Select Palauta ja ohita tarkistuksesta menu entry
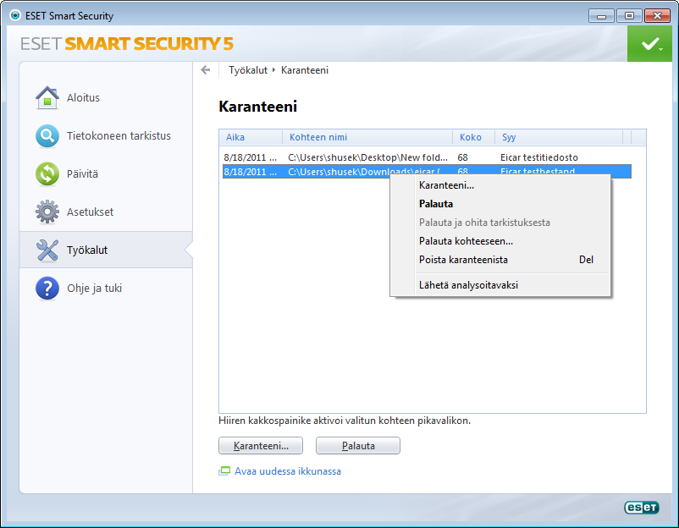Viewport: 679px width, 528px height. click(x=500, y=223)
